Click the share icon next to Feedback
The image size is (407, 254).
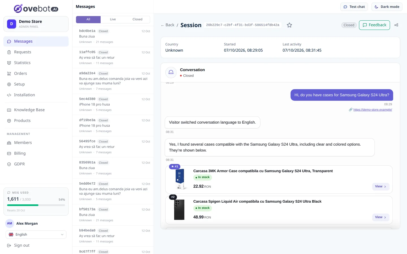pyautogui.click(x=396, y=25)
